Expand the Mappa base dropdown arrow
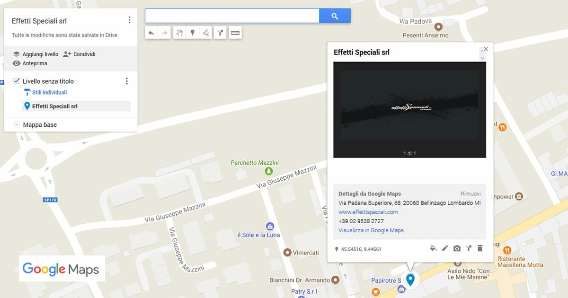The height and width of the screenshot is (298, 568). (x=17, y=125)
